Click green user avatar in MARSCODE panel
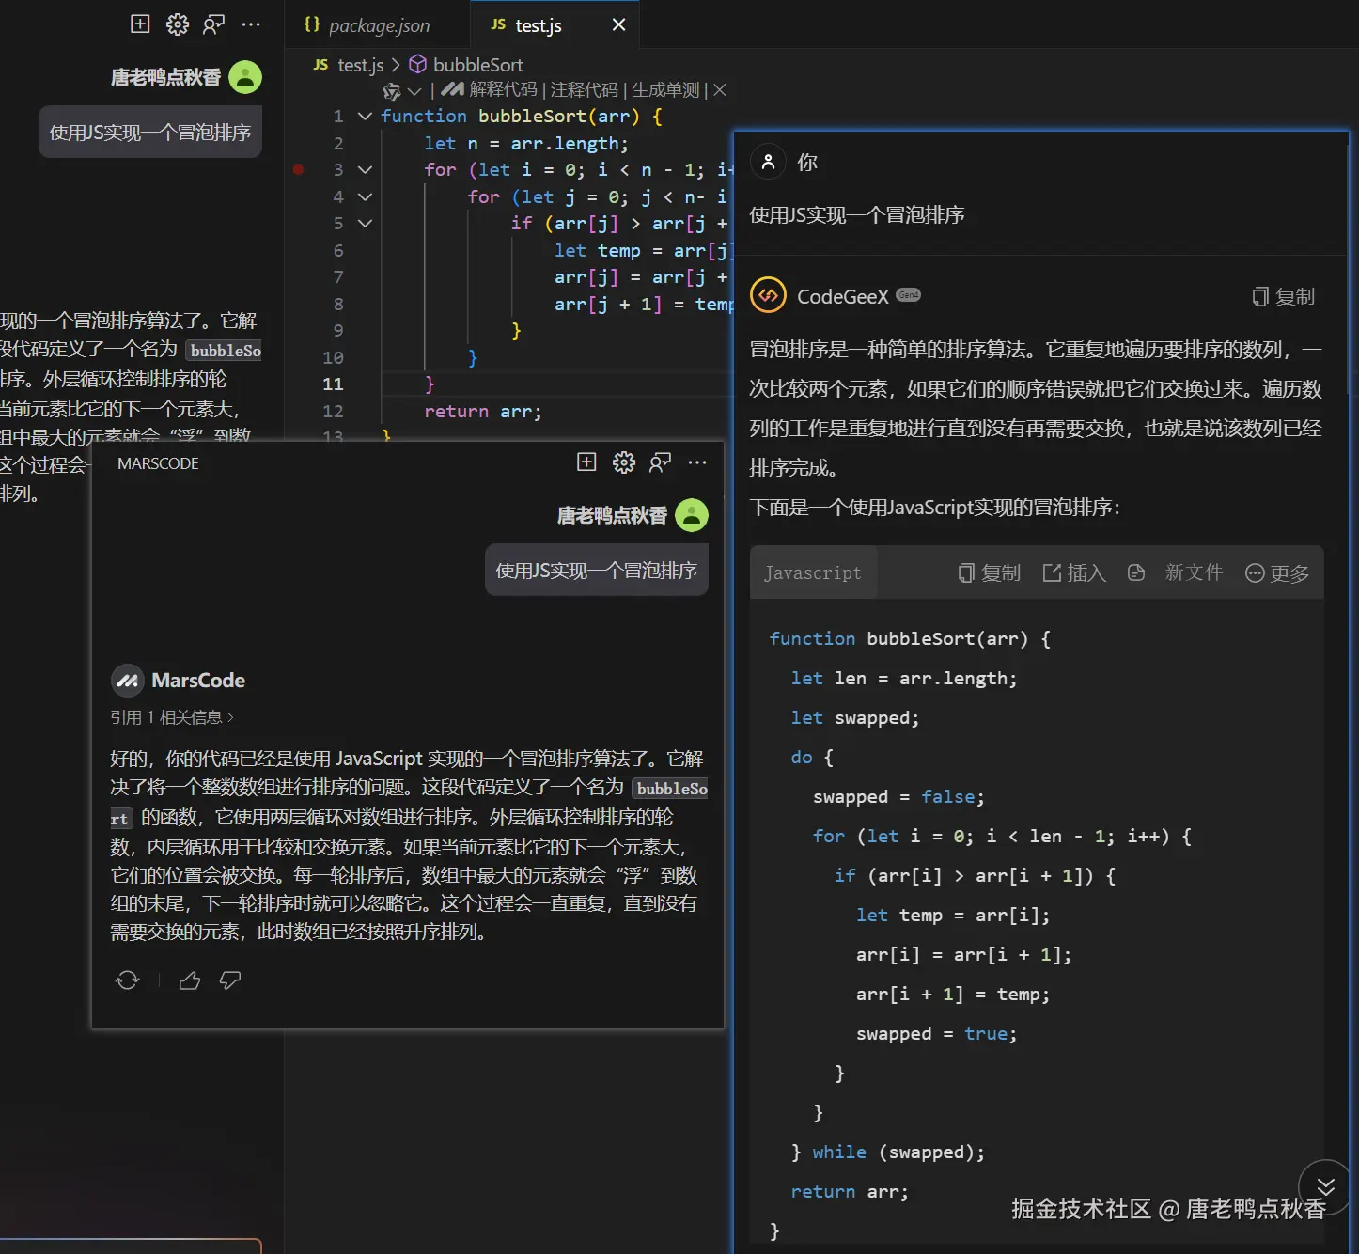 [692, 515]
